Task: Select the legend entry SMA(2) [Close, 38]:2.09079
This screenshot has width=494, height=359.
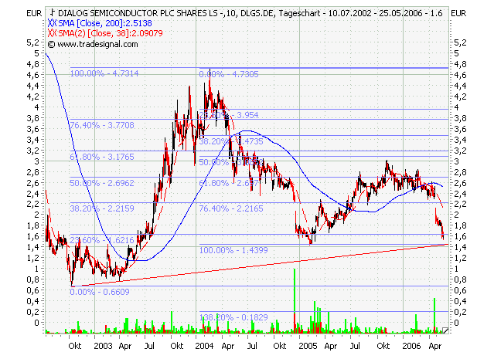Action: (111, 33)
